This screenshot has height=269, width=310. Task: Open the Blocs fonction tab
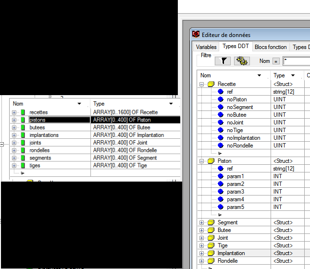pos(271,47)
